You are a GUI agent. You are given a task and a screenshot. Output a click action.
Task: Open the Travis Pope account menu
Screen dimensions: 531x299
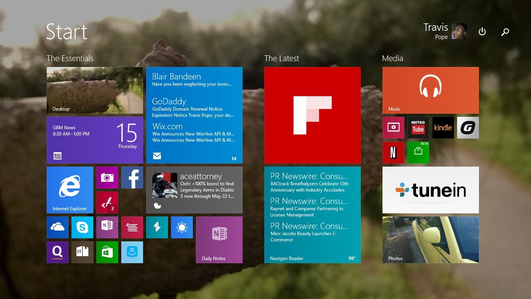[445, 31]
